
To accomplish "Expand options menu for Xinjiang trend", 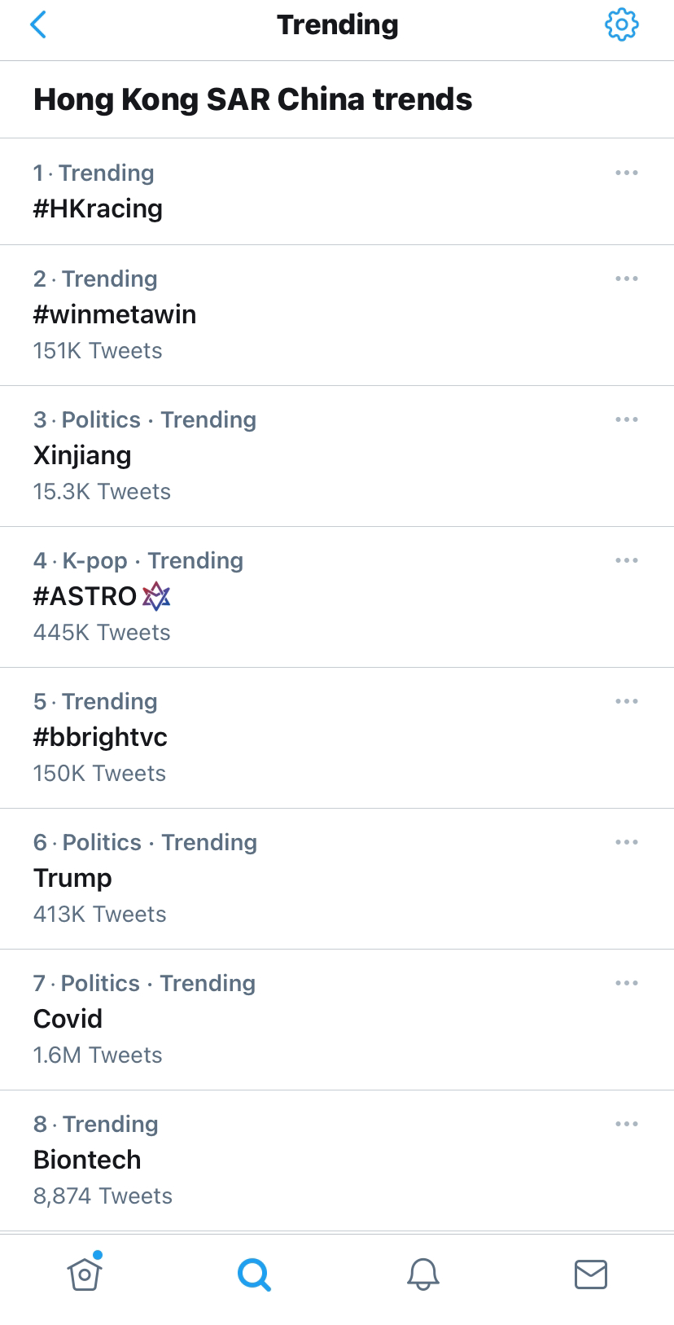I will (x=627, y=419).
